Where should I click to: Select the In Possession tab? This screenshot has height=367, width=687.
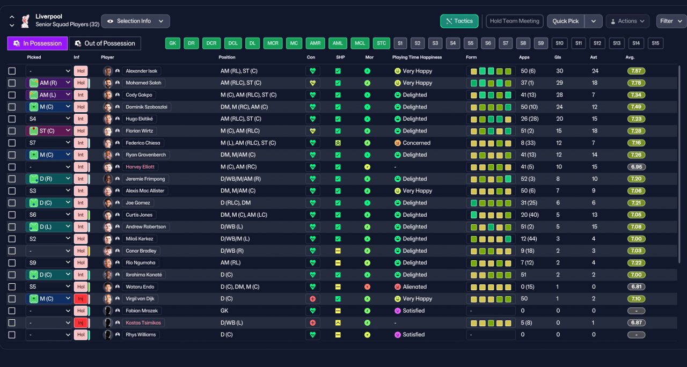point(38,43)
